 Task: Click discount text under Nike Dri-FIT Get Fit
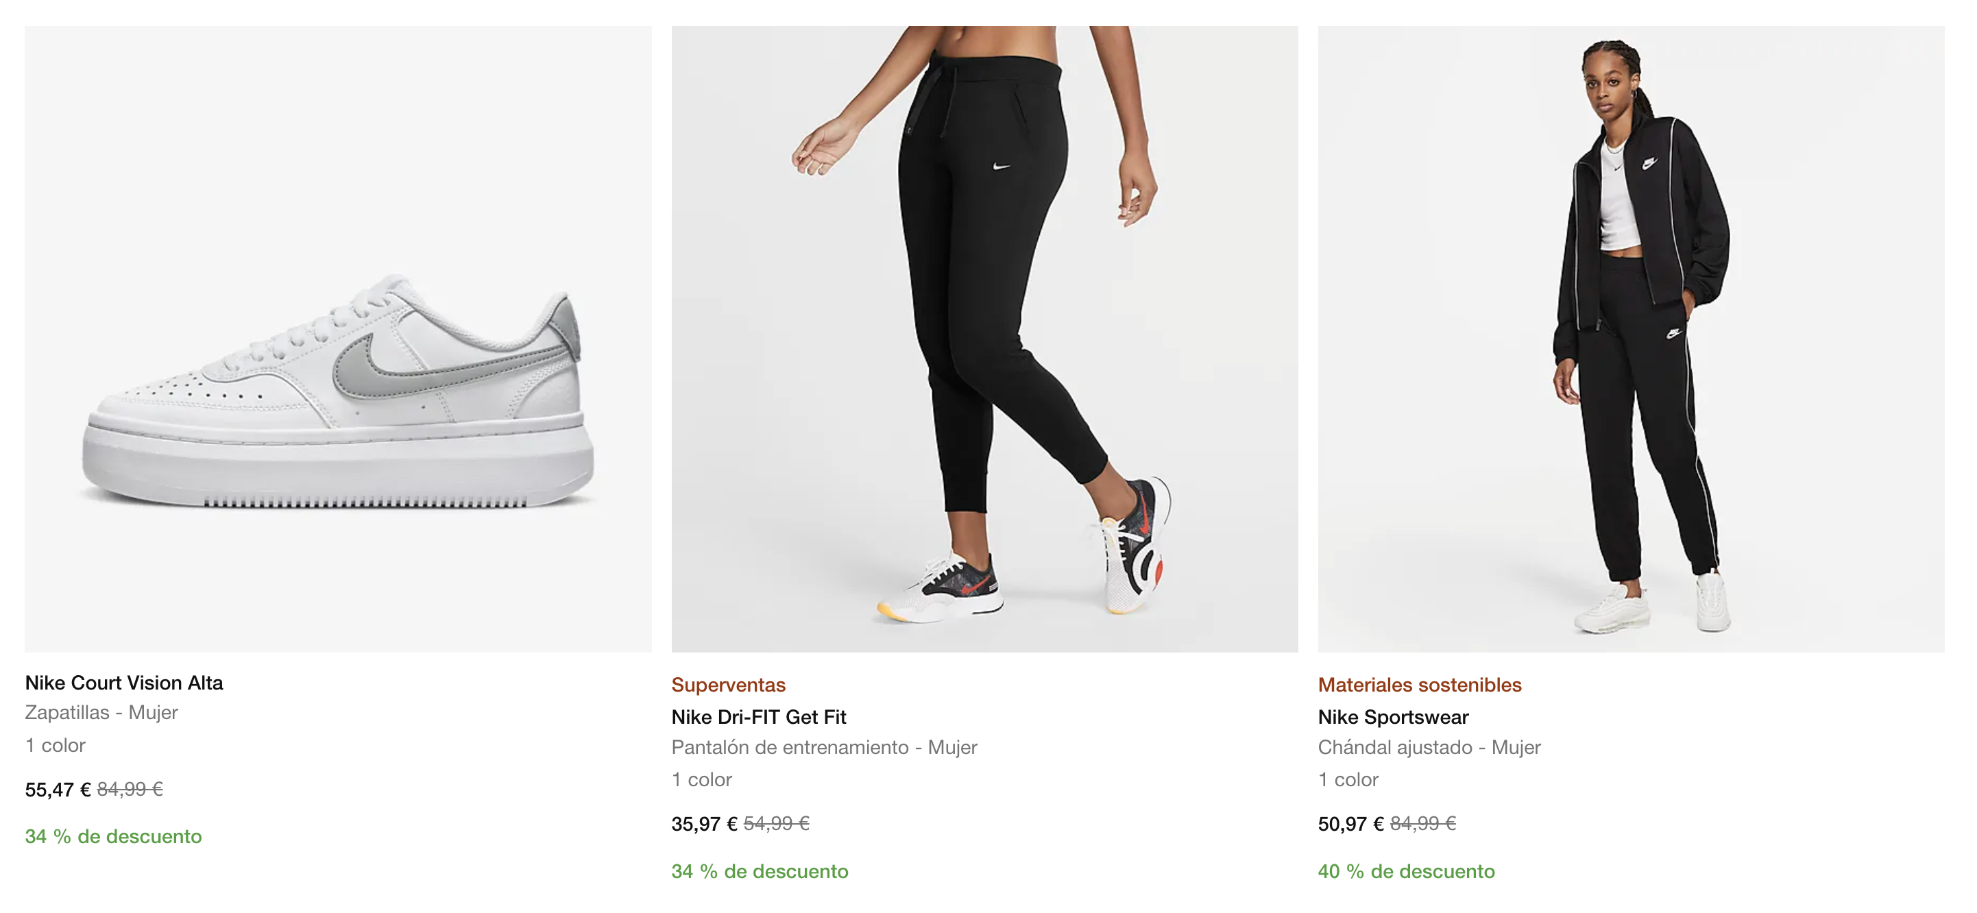coord(760,871)
